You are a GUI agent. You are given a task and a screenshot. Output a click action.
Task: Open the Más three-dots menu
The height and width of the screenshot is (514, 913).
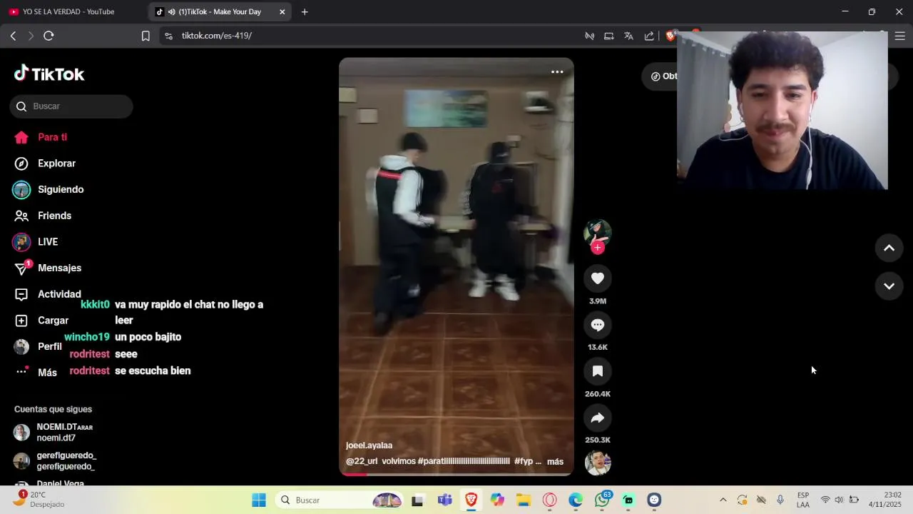[21, 372]
